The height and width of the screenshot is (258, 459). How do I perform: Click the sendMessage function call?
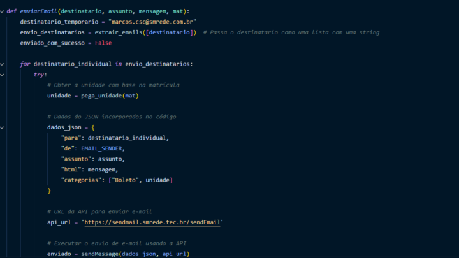pyautogui.click(x=99, y=254)
